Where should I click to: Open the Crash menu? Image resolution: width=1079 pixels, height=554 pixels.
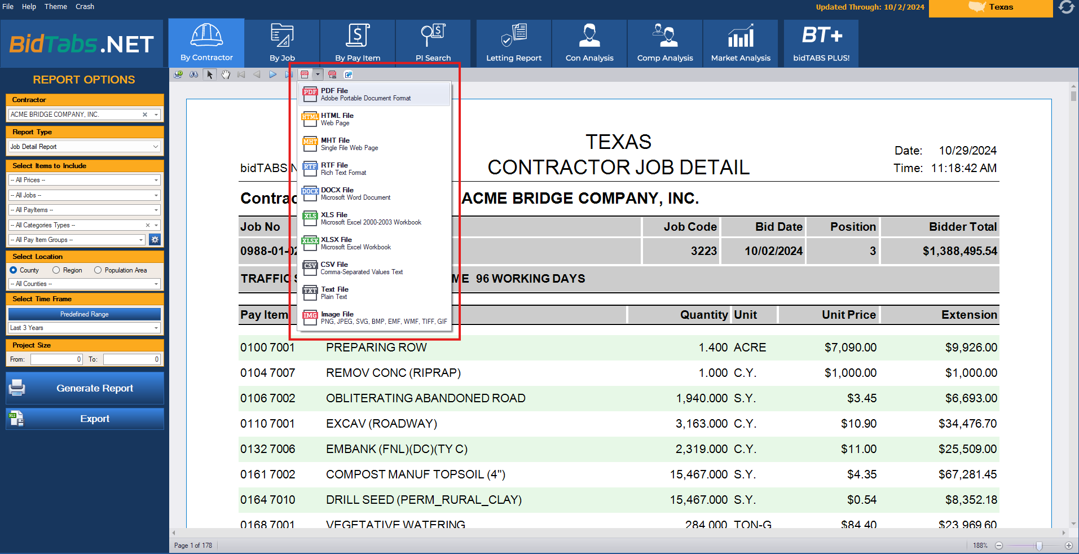click(x=85, y=7)
